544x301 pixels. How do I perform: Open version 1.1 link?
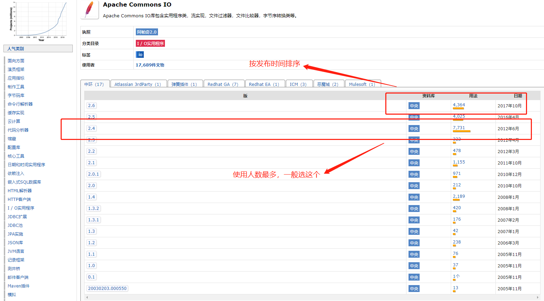point(91,254)
